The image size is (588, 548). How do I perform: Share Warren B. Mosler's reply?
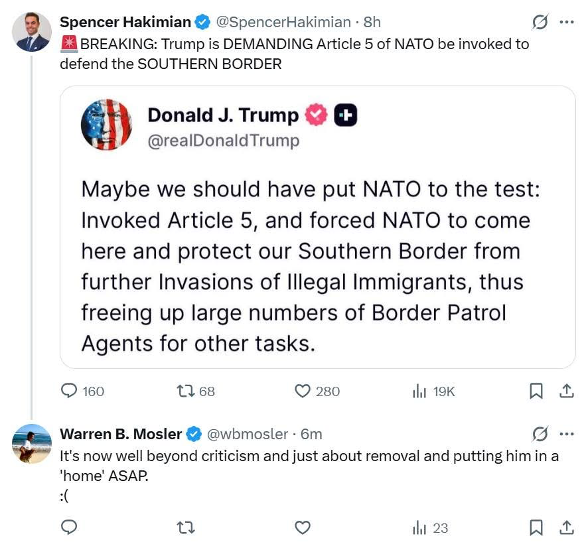(x=567, y=528)
